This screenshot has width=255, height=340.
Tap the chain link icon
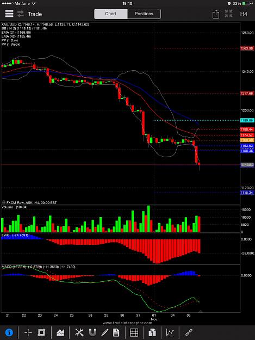tap(189, 332)
